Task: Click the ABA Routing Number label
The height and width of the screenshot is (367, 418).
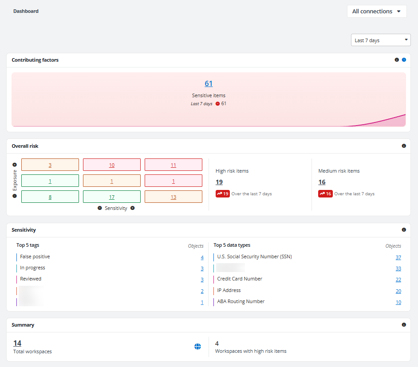Action: [241, 301]
